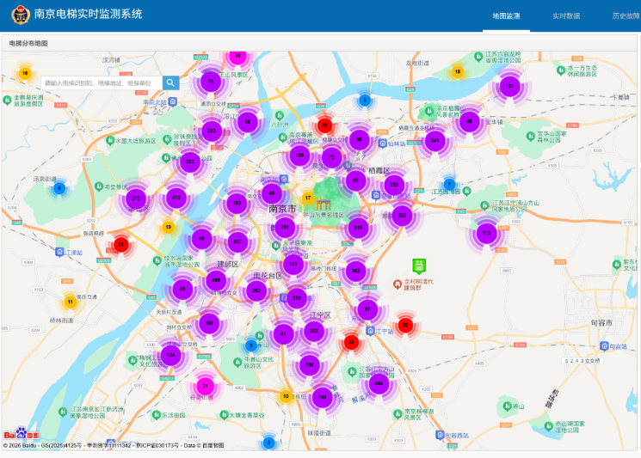This screenshot has height=458, width=641.
Task: Select the purple cluster marker labeled 515
Action: (x=358, y=228)
